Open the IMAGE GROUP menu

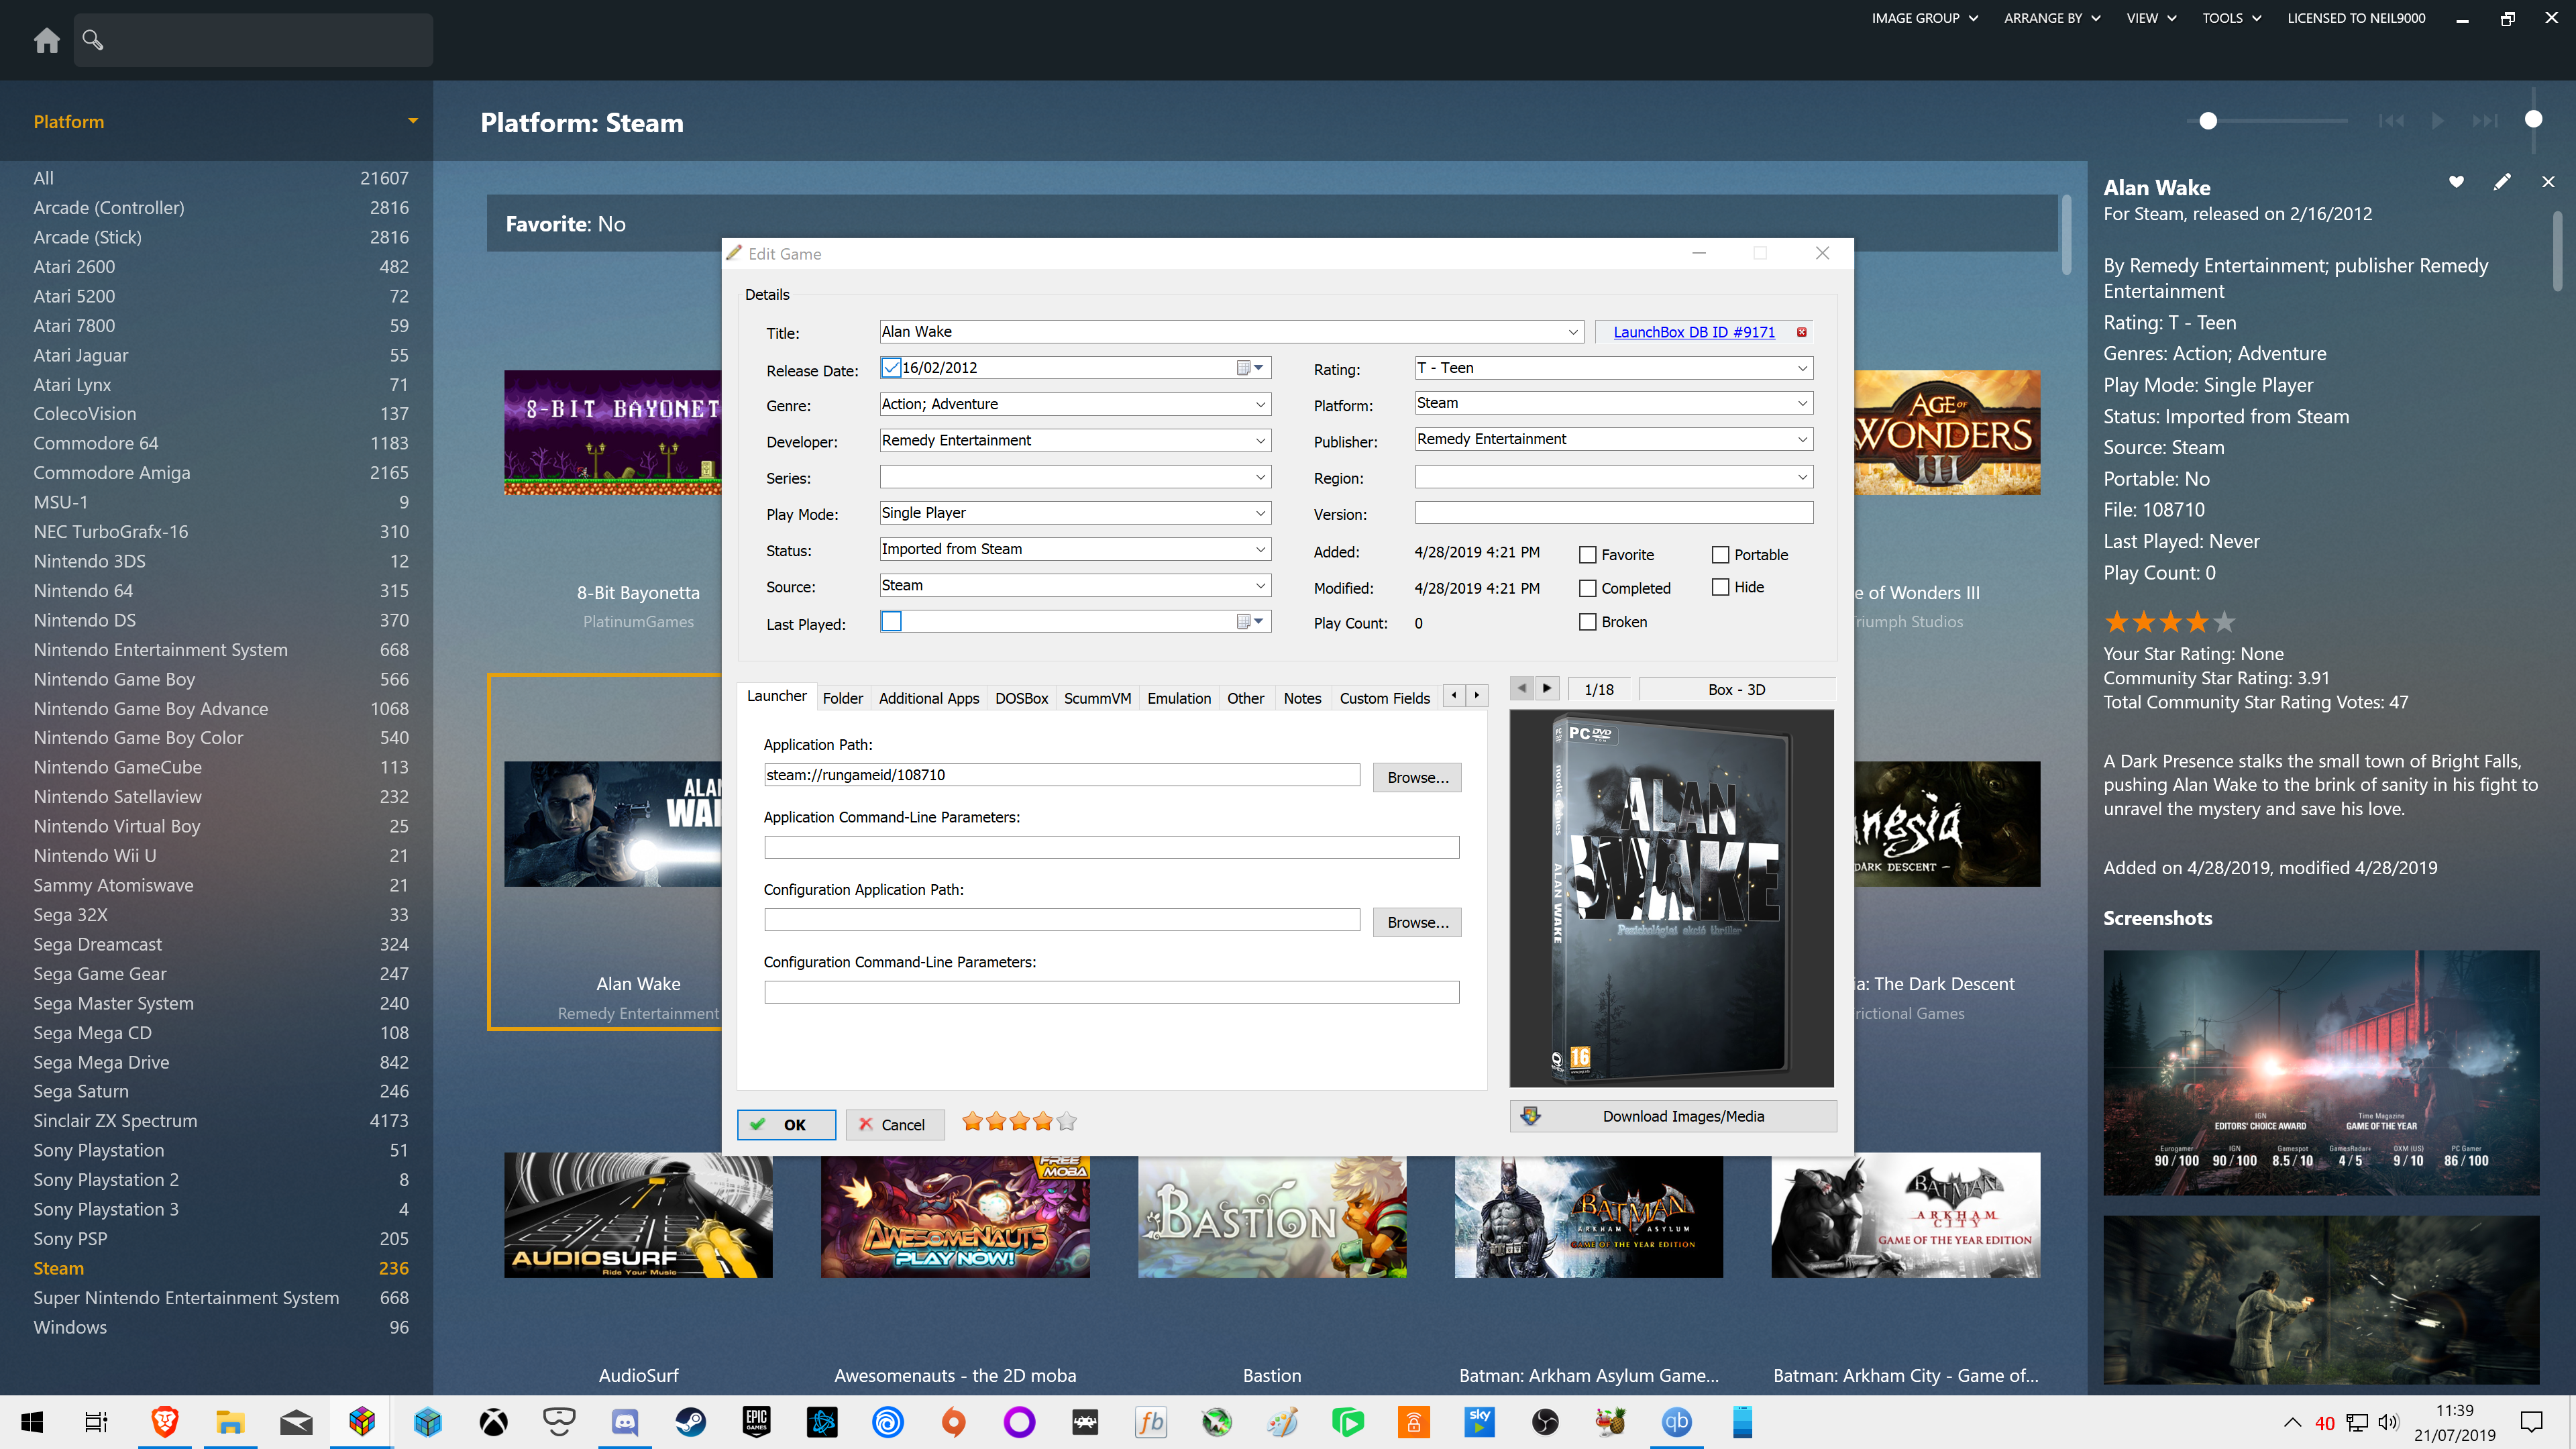click(x=1924, y=18)
